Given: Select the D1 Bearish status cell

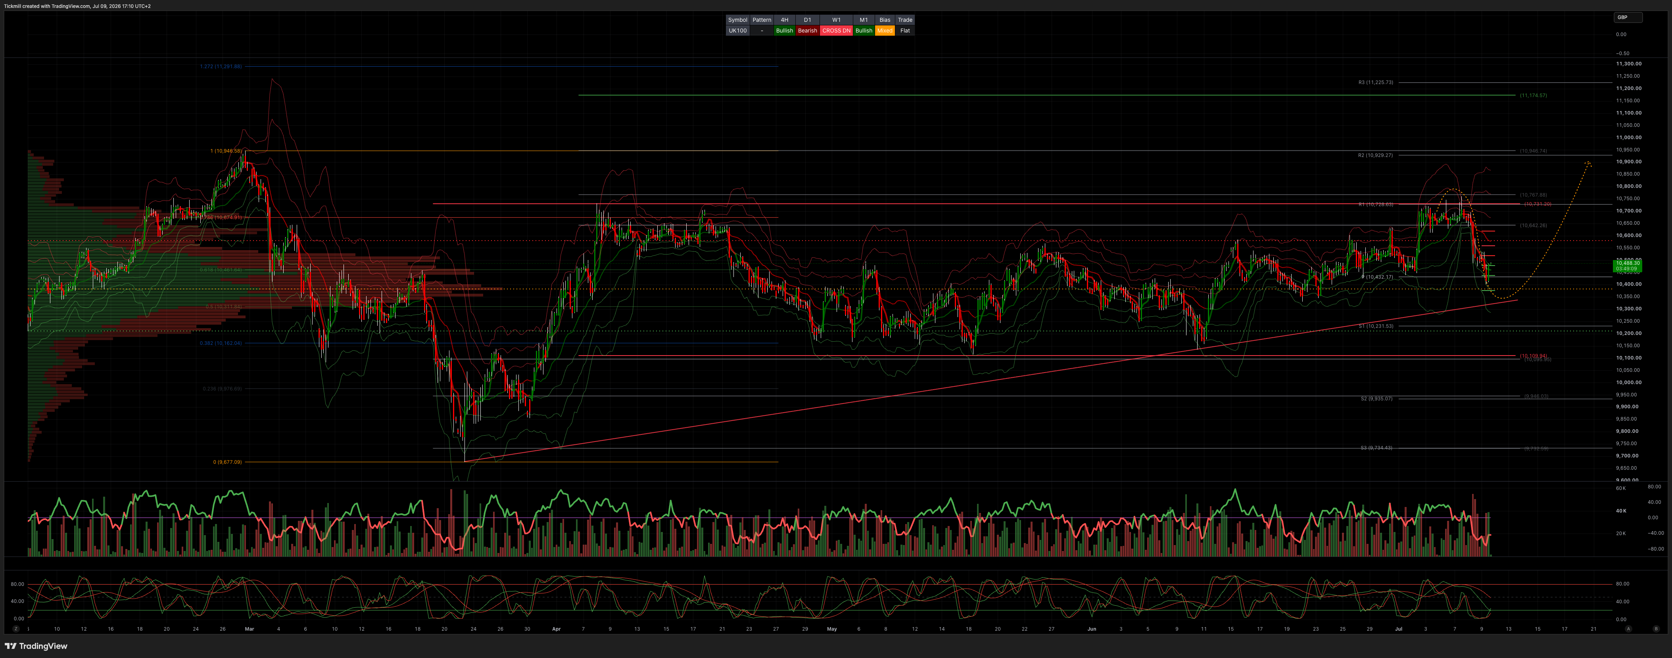Looking at the screenshot, I should [808, 31].
